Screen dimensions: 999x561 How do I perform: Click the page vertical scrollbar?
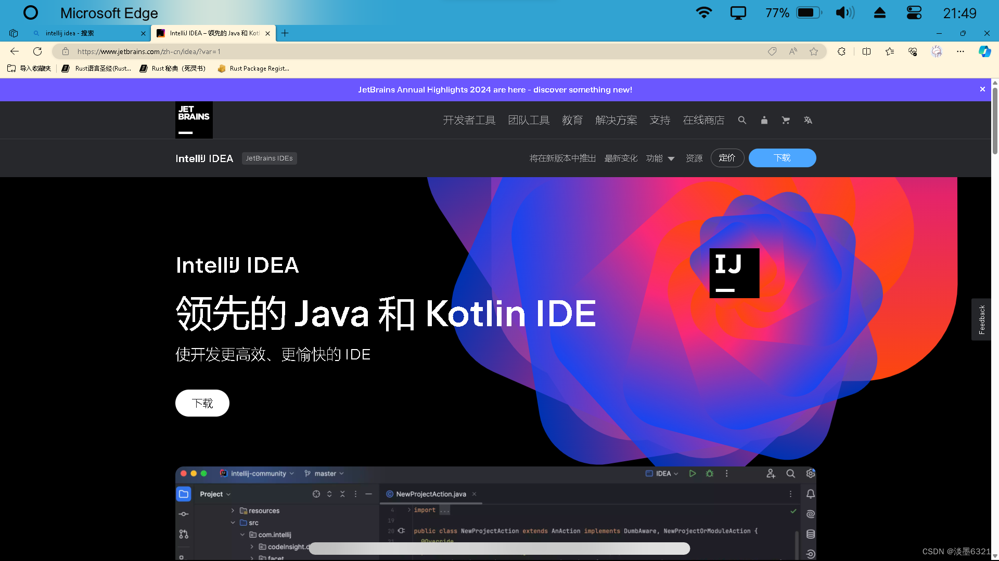point(995,121)
